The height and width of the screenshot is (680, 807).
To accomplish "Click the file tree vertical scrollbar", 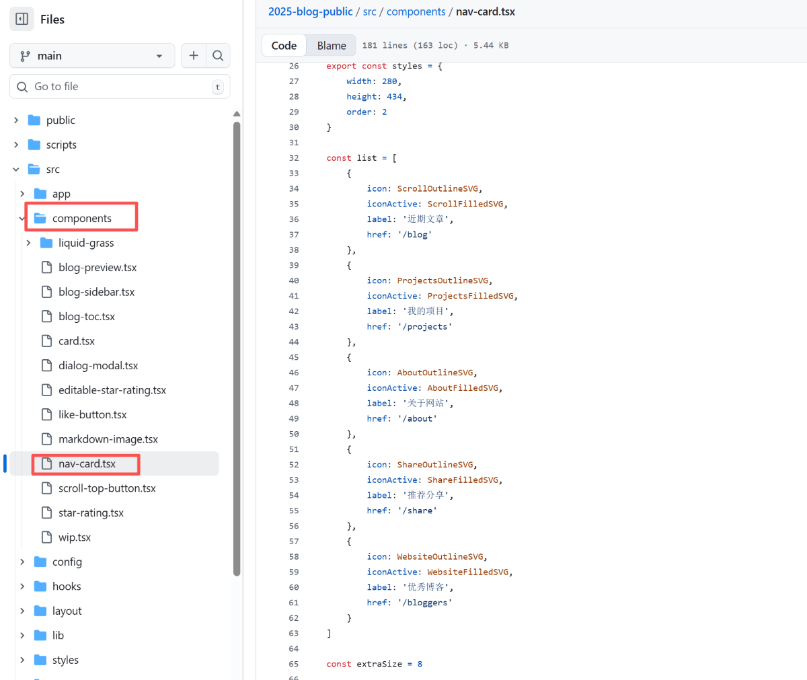I will coord(237,336).
